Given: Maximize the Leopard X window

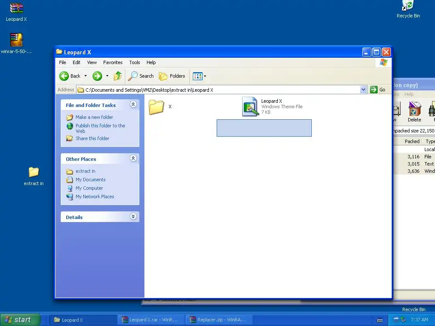Looking at the screenshot, I should (x=376, y=52).
